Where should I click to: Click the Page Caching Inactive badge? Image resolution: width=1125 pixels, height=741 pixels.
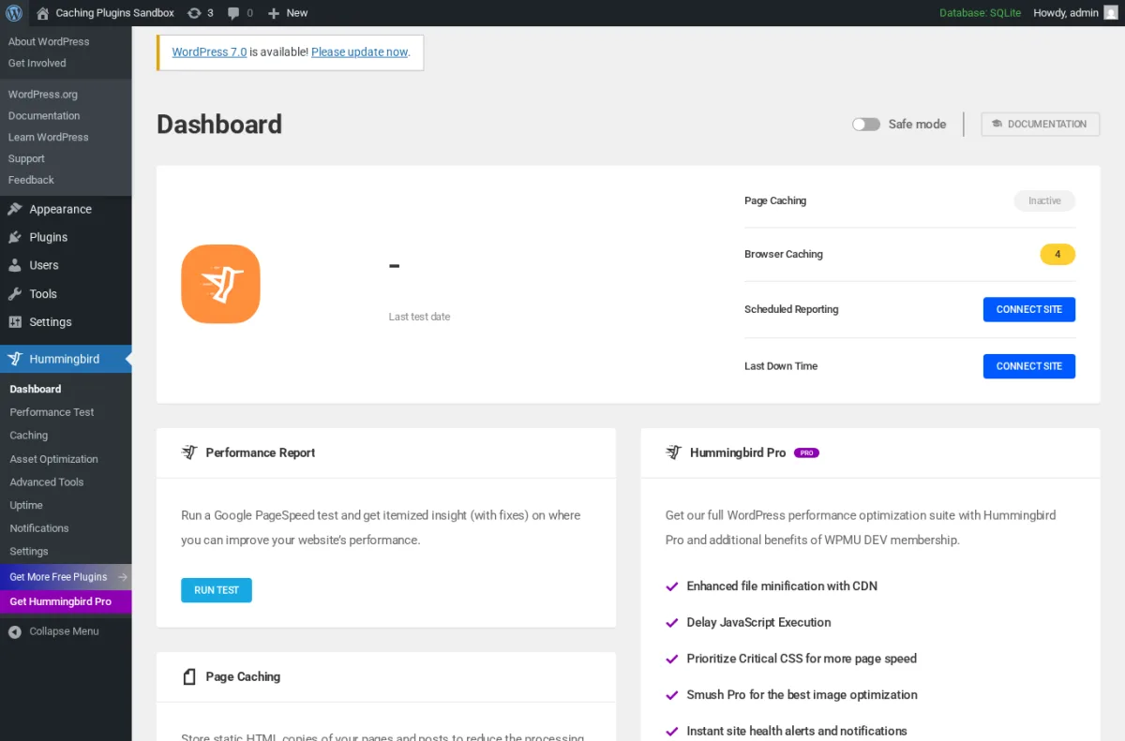(x=1044, y=200)
